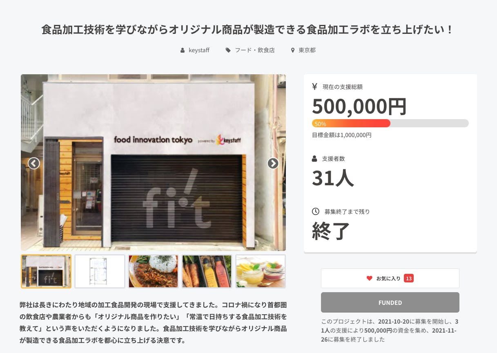Select the carrots and juice bottles thumbnail
This screenshot has height=353, width=497.
tap(207, 271)
